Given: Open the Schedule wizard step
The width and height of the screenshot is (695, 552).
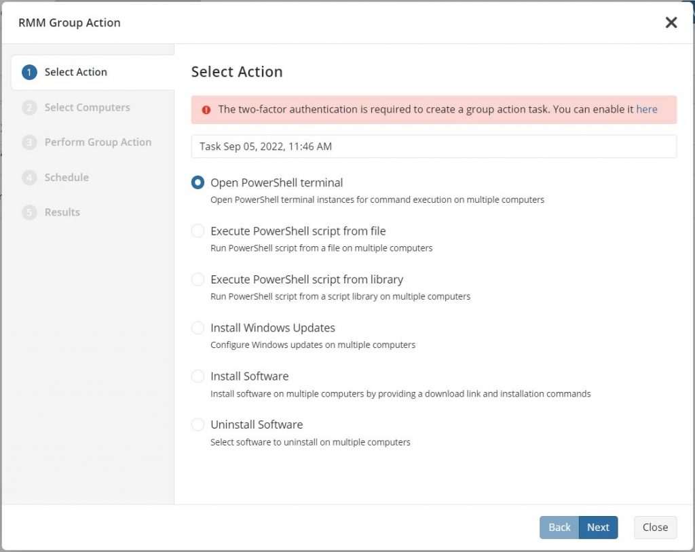Looking at the screenshot, I should coord(65,177).
